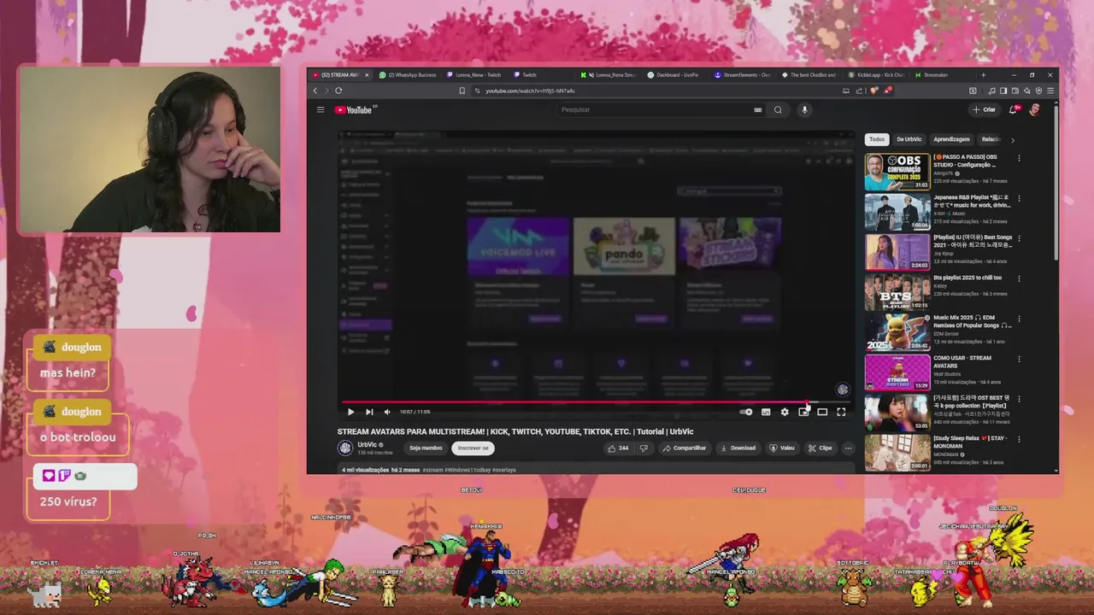
Task: Dislike the video thumbs-down button
Action: pos(644,448)
